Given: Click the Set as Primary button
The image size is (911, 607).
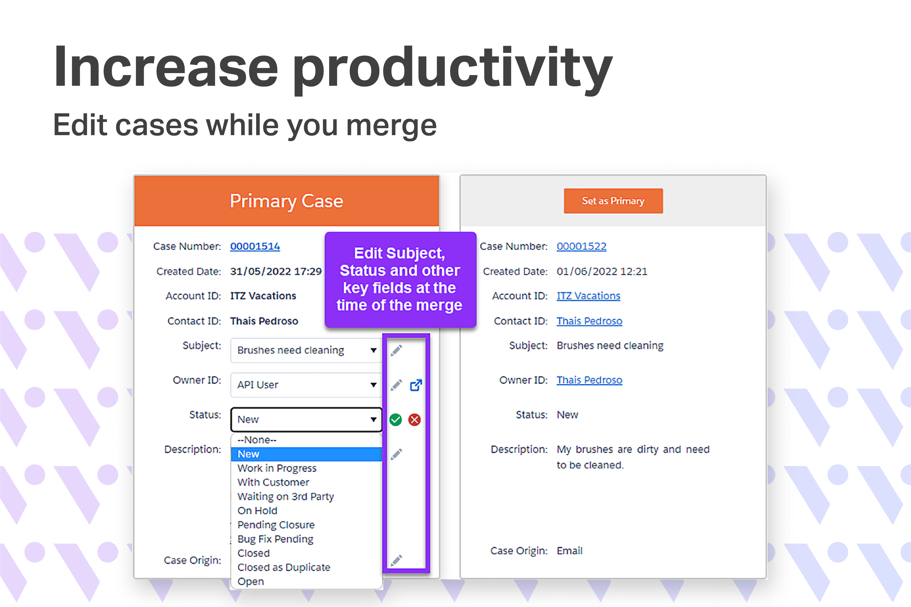Looking at the screenshot, I should tap(613, 200).
